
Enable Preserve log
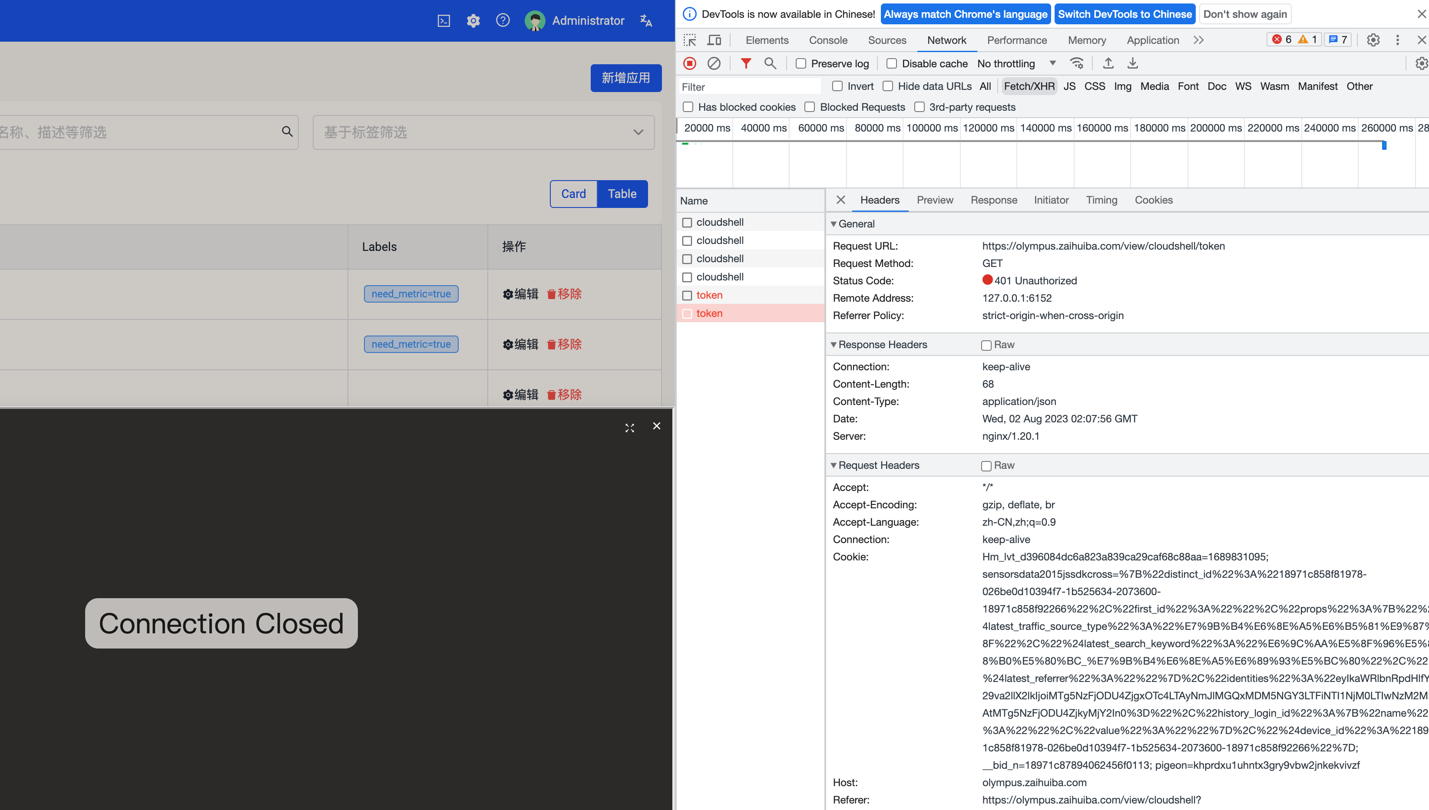(801, 63)
